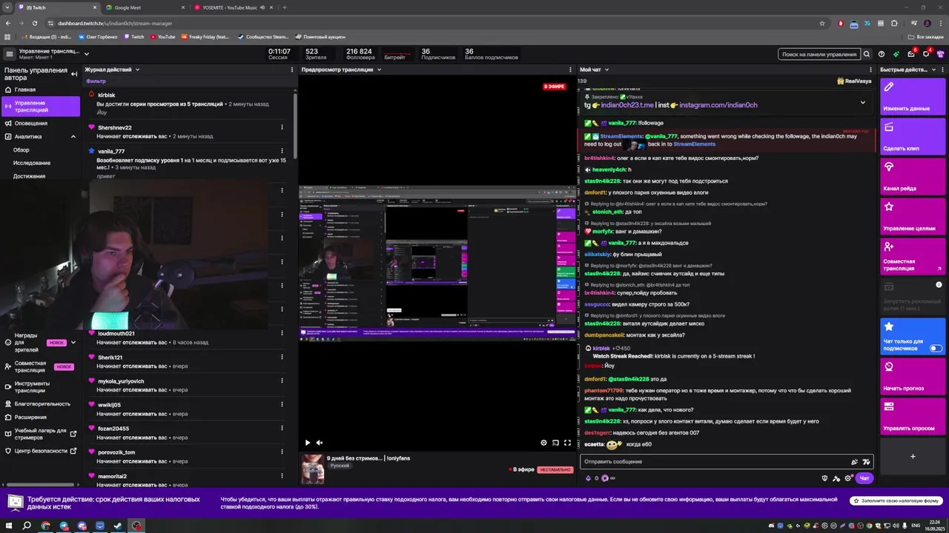Open the help question mark icon
Viewport: 949px width, 533px height.
(882, 54)
